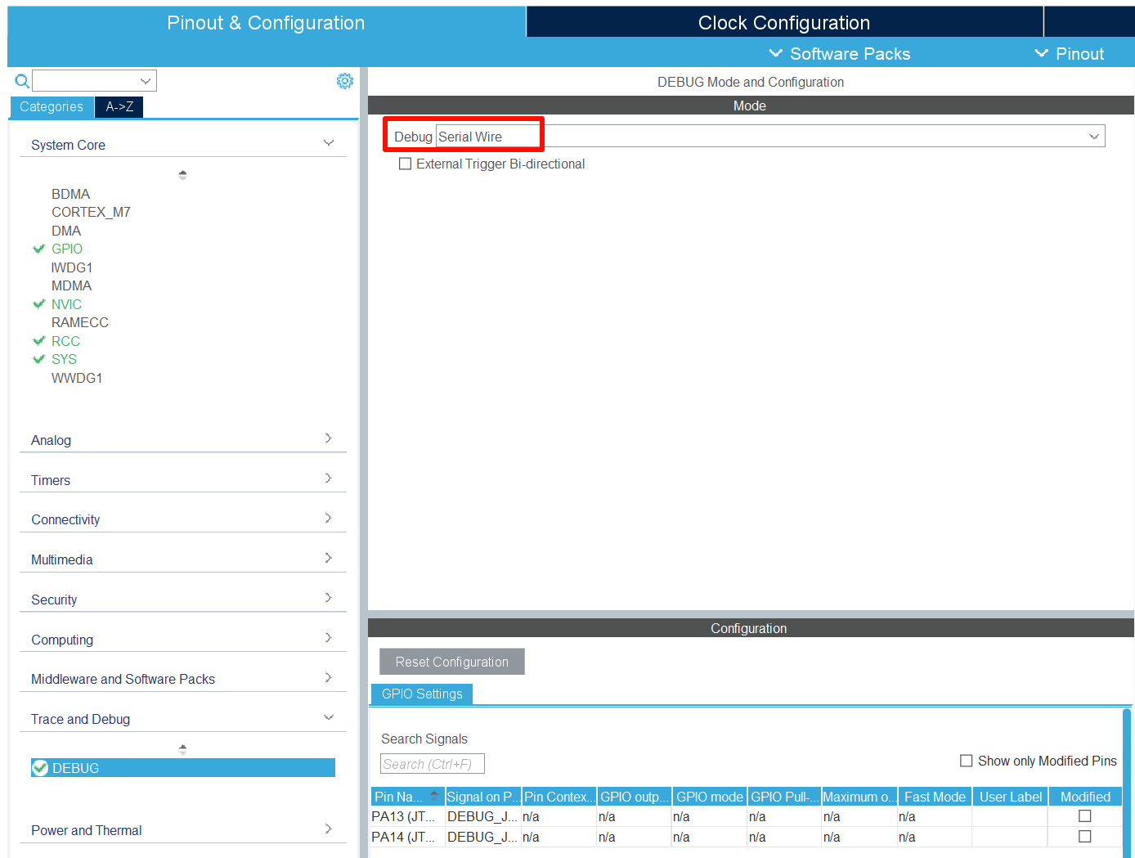
Task: Click the collapse arrows under System Core
Action: coord(182,174)
